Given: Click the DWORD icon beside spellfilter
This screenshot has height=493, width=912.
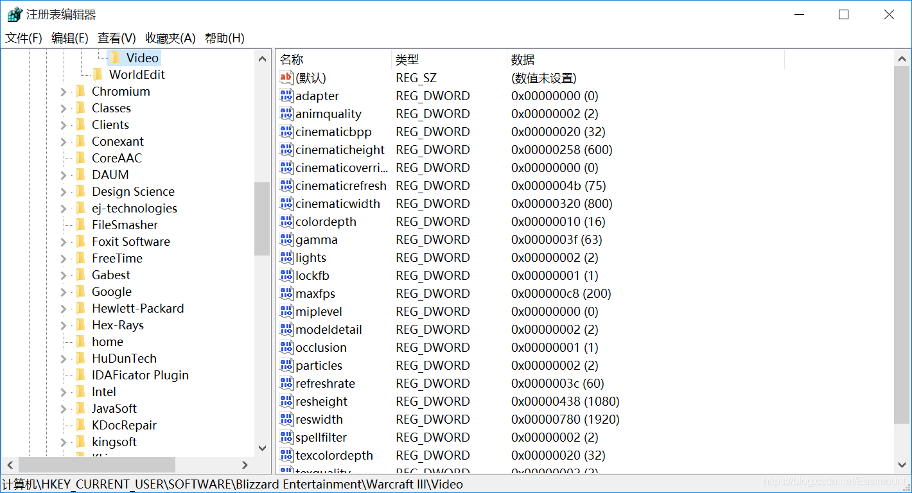Looking at the screenshot, I should 286,437.
